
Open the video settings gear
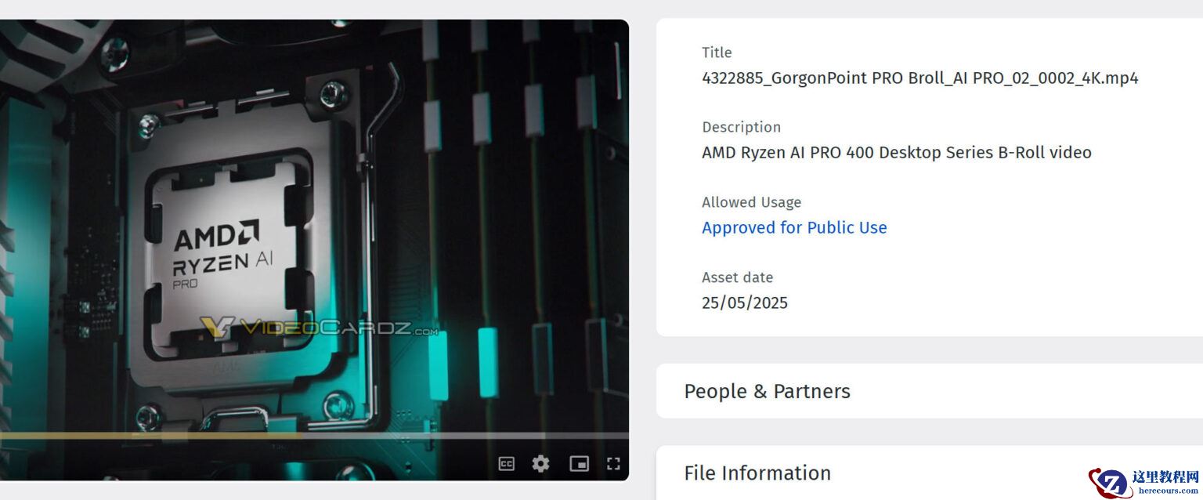540,463
